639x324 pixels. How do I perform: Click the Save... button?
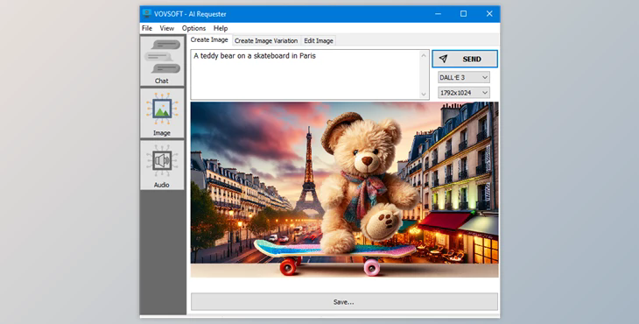tap(344, 302)
